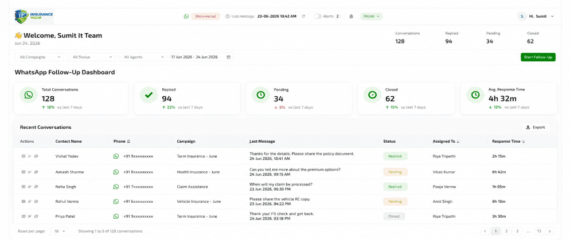The height and width of the screenshot is (240, 570).
Task: Click the Disconnected status badge
Action: 205,17
